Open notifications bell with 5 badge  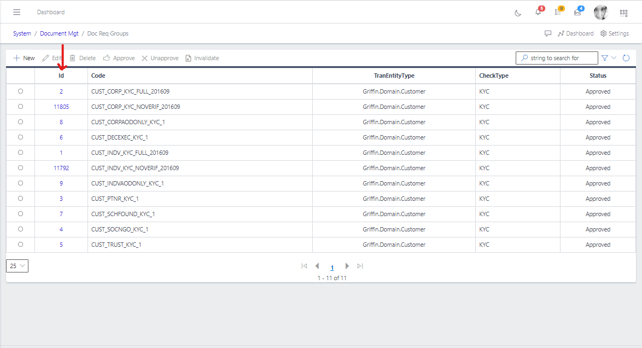(538, 12)
